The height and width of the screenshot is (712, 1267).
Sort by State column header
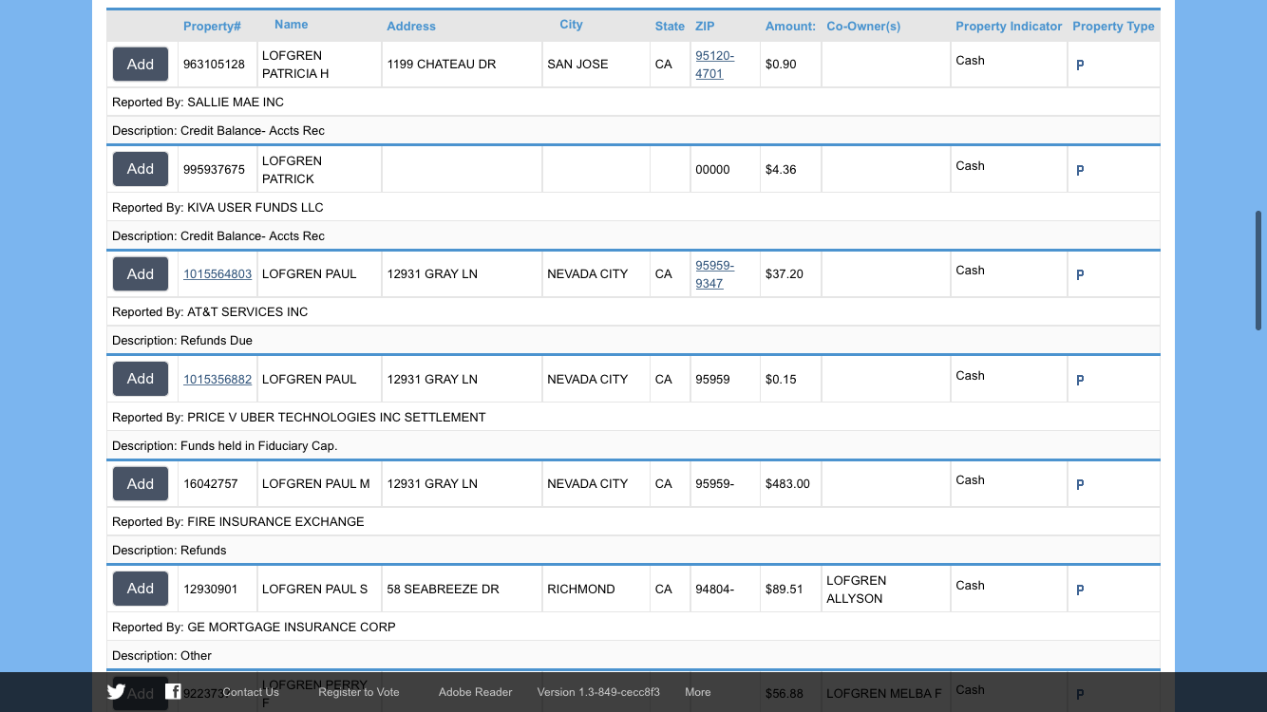coord(670,27)
